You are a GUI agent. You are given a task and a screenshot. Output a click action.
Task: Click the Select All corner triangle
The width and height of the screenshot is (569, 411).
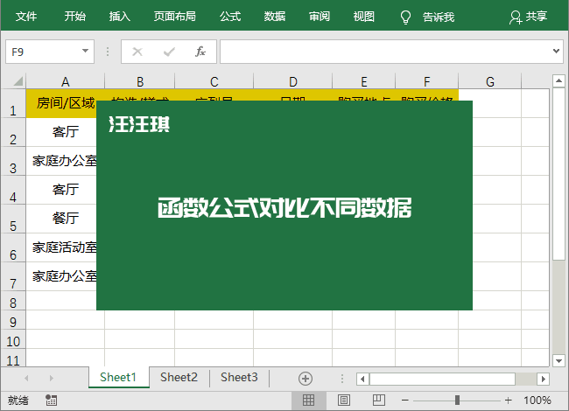point(18,81)
